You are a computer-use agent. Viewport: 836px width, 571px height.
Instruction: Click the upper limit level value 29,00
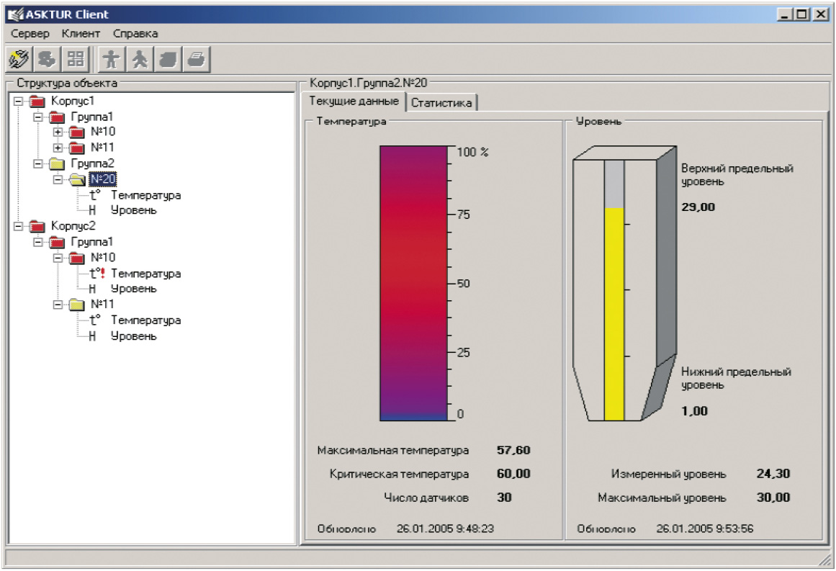click(x=698, y=207)
